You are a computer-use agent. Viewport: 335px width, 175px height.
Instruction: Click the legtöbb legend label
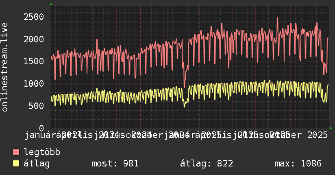click(42, 152)
